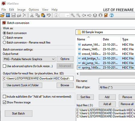Open the Image menu
Image resolution: width=135 pixels, height=121 pixels.
click(x=21, y=10)
